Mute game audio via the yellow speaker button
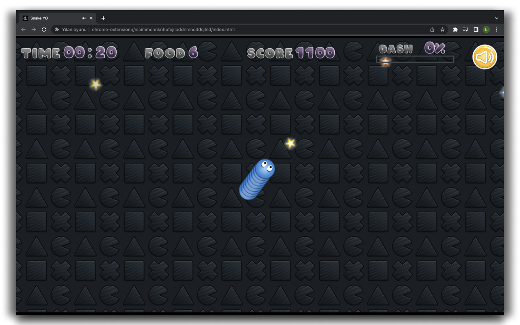 [485, 57]
